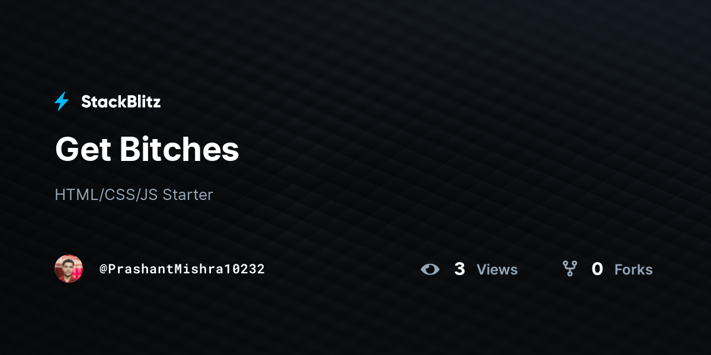Click the word 'Bitches' in the title

click(180, 149)
